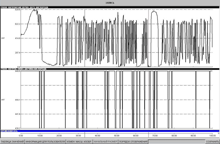The height and width of the screenshot is (144, 220).
Task: Click the 444.1 scale value
Action: coord(18,100)
